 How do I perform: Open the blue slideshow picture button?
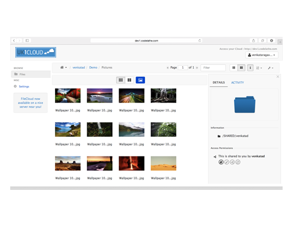click(x=140, y=80)
